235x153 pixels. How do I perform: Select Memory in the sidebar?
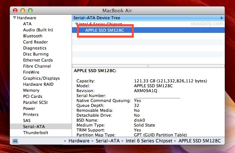[31, 90]
